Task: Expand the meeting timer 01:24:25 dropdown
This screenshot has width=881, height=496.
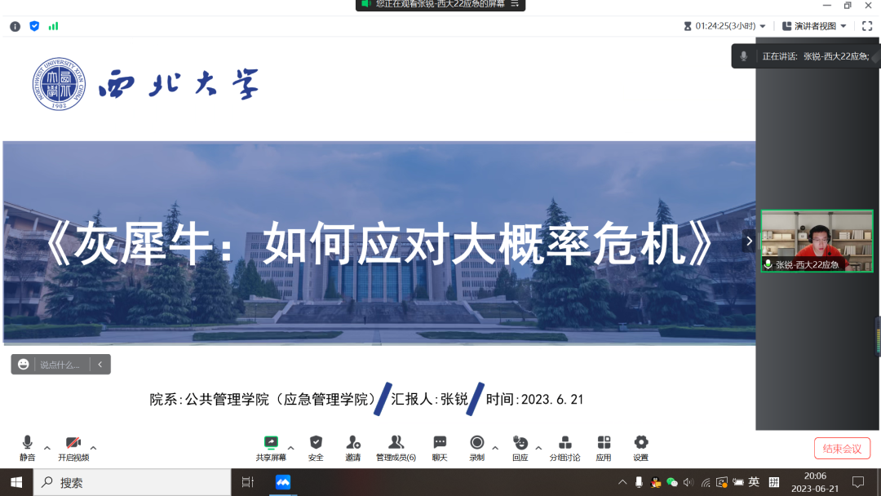Action: click(x=763, y=26)
